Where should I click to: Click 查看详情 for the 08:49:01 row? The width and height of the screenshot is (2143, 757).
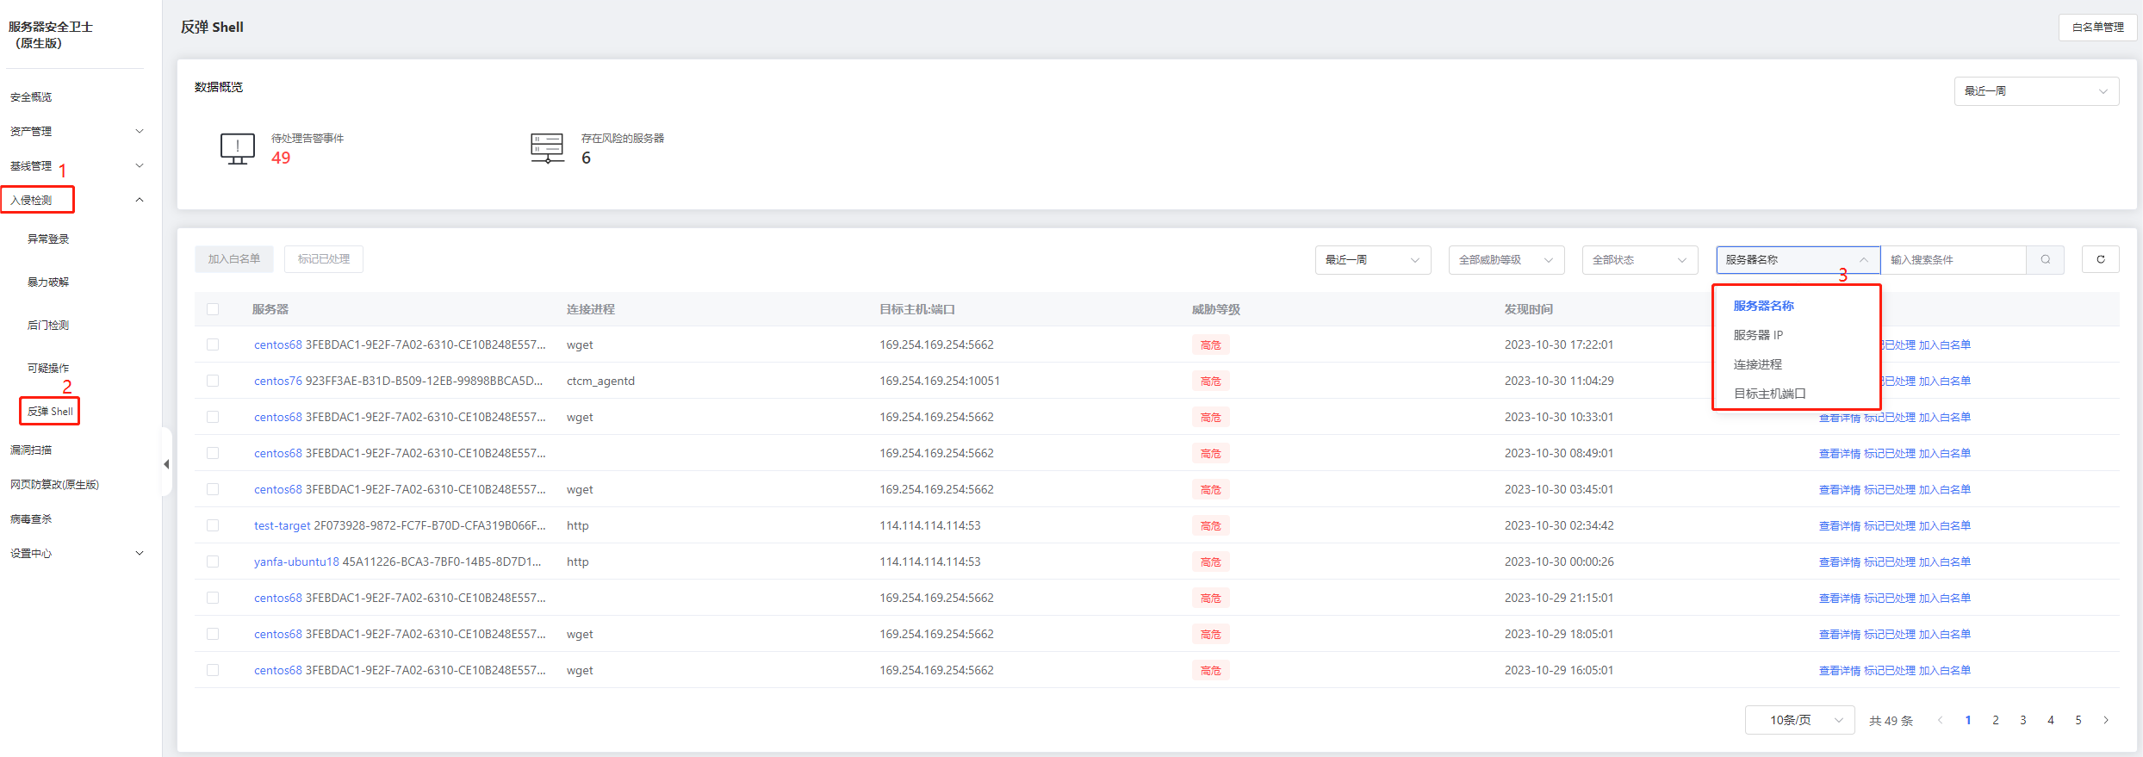click(x=1839, y=453)
